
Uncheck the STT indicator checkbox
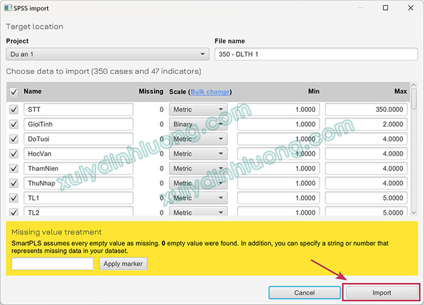(14, 109)
